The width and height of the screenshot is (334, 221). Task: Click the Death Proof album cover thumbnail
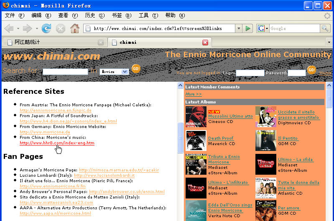[196, 141]
